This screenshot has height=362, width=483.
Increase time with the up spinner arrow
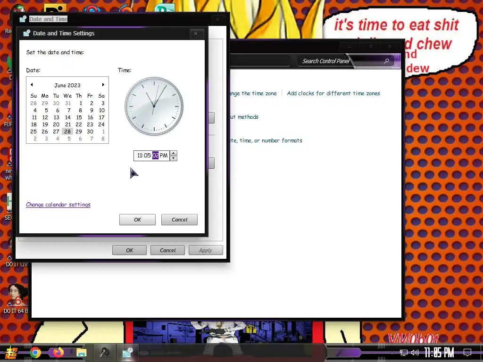174,153
